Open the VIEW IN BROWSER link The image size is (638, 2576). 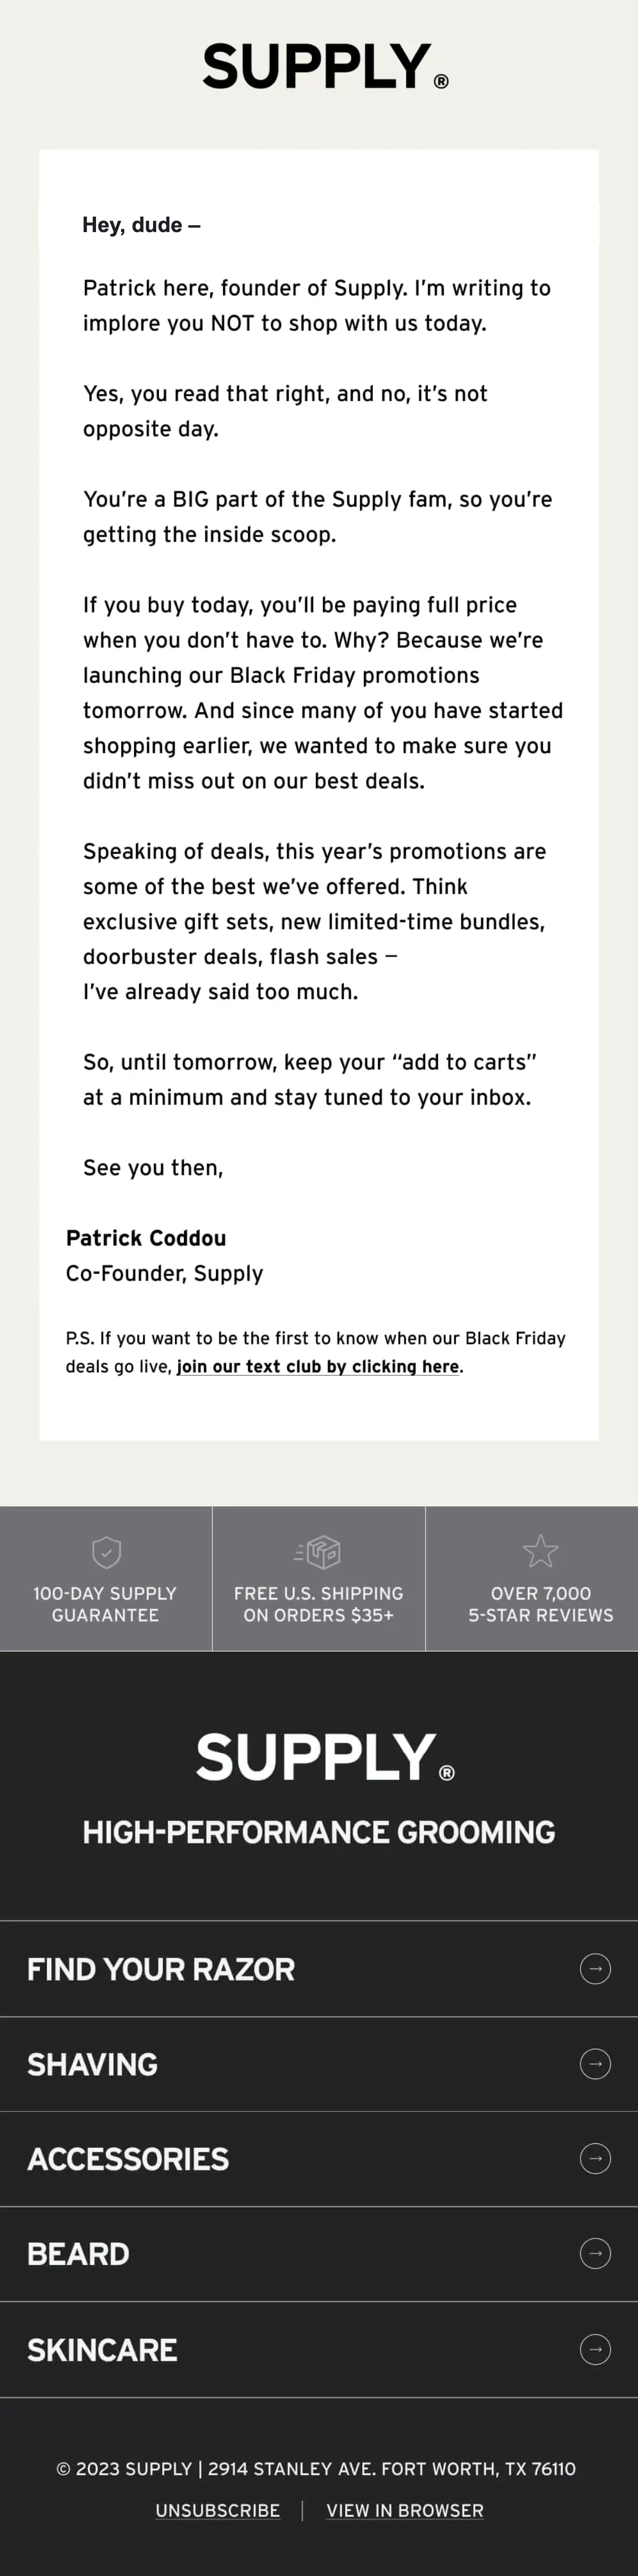click(405, 2510)
